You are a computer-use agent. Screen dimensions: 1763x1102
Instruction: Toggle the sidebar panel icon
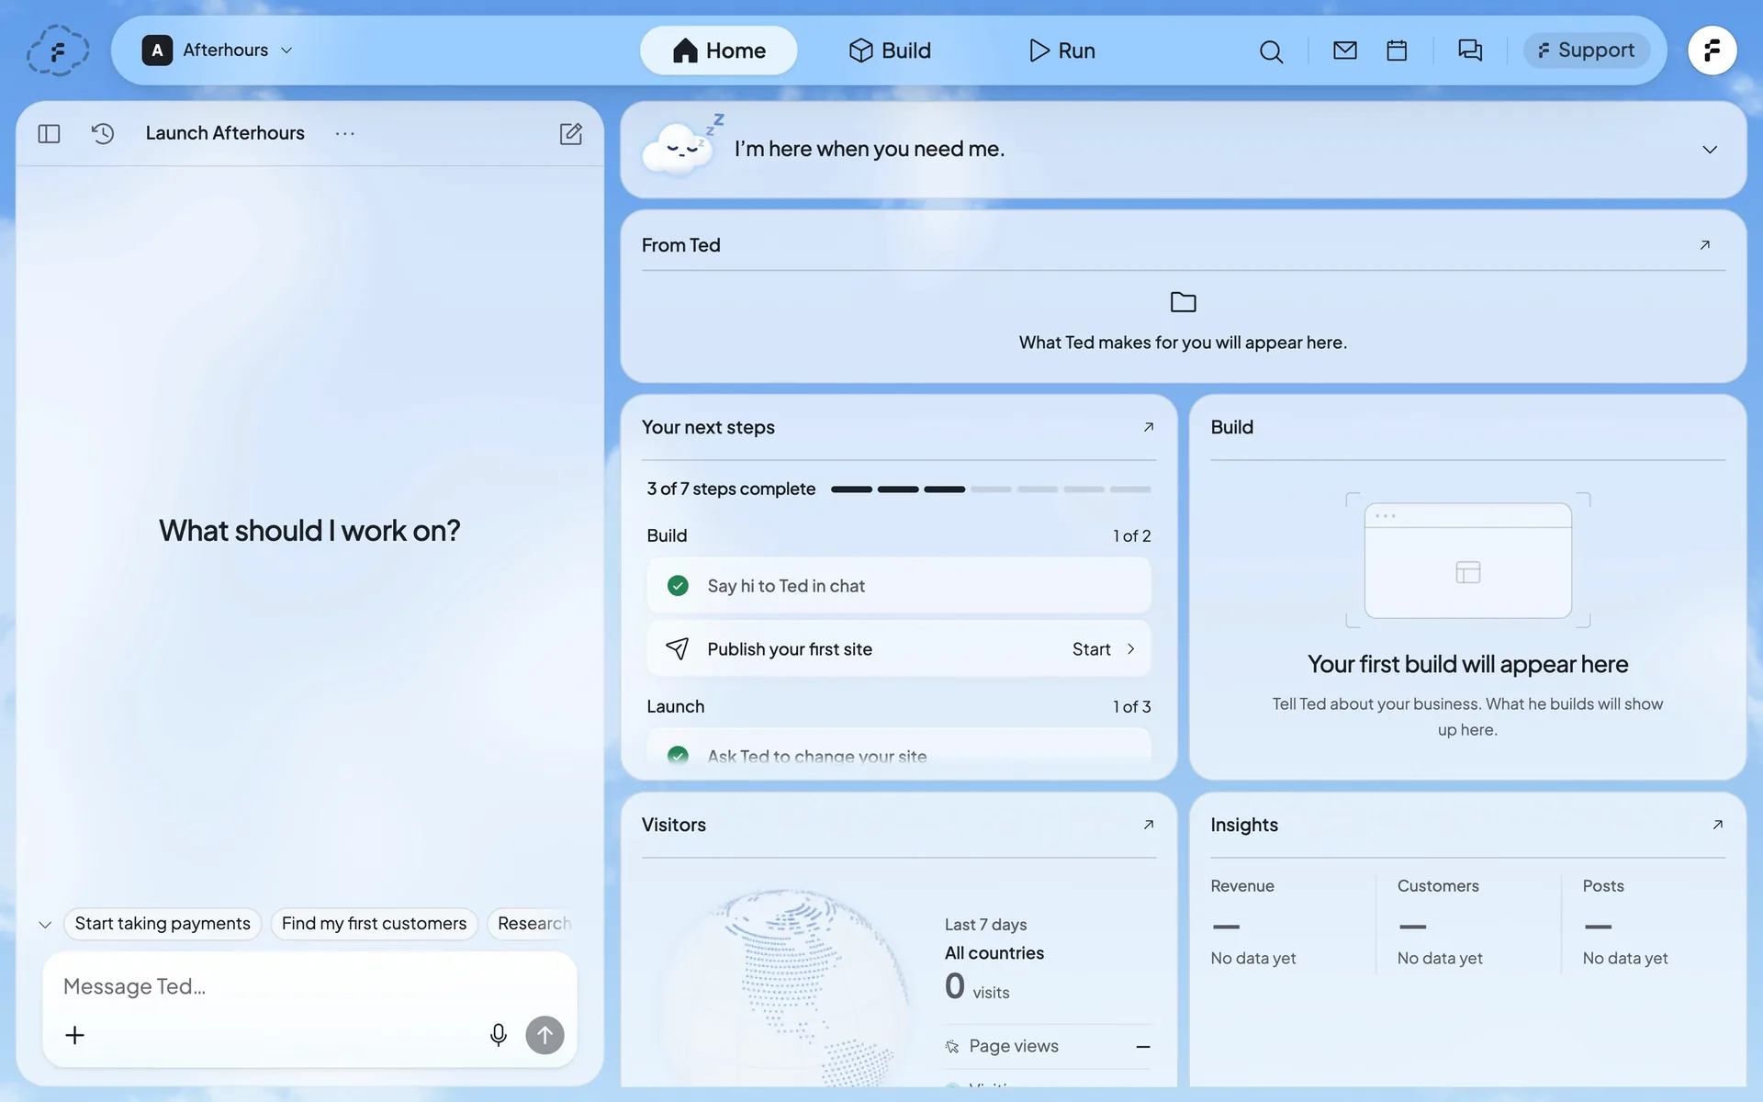[50, 134]
